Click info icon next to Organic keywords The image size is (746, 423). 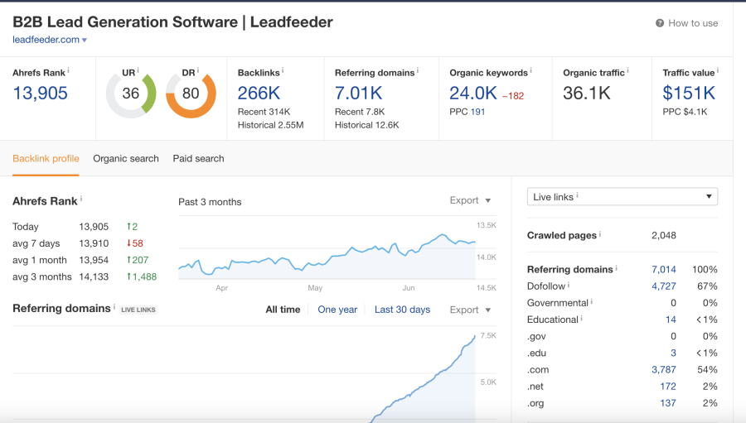531,70
